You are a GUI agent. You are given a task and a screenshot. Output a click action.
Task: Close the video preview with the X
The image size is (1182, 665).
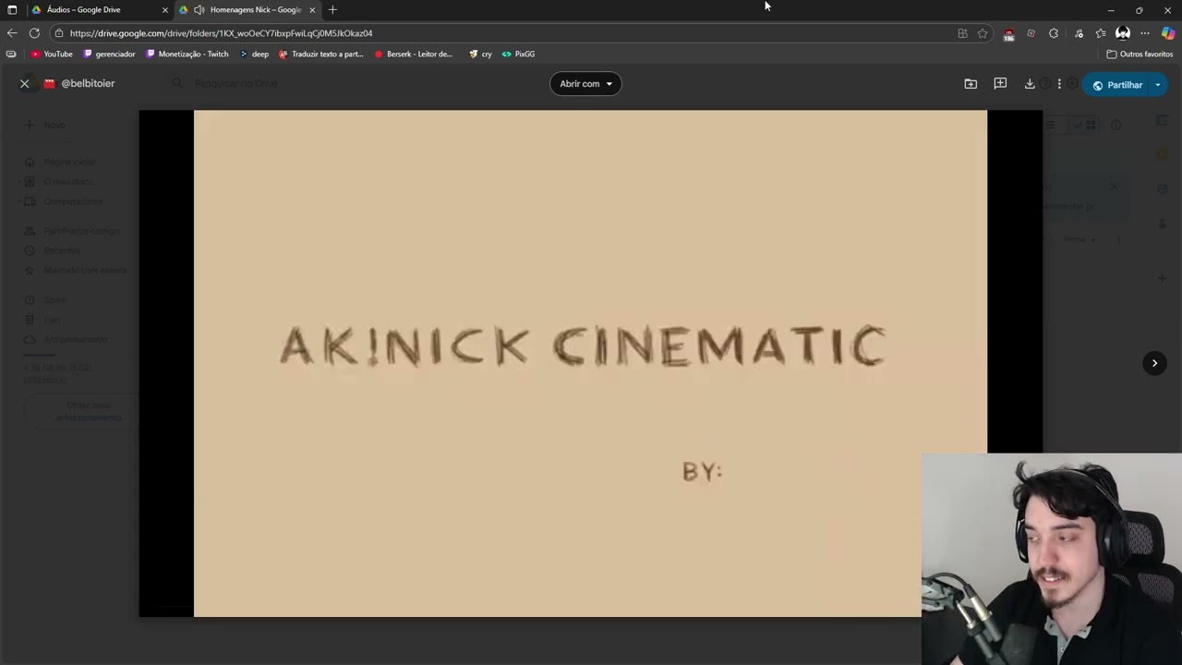[25, 83]
